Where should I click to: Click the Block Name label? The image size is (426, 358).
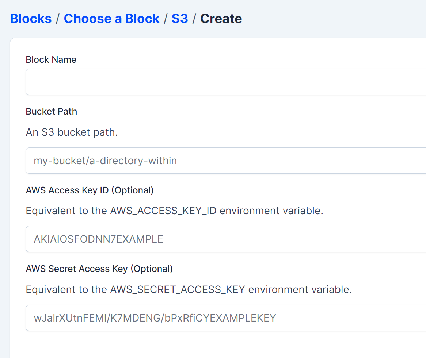pos(51,59)
